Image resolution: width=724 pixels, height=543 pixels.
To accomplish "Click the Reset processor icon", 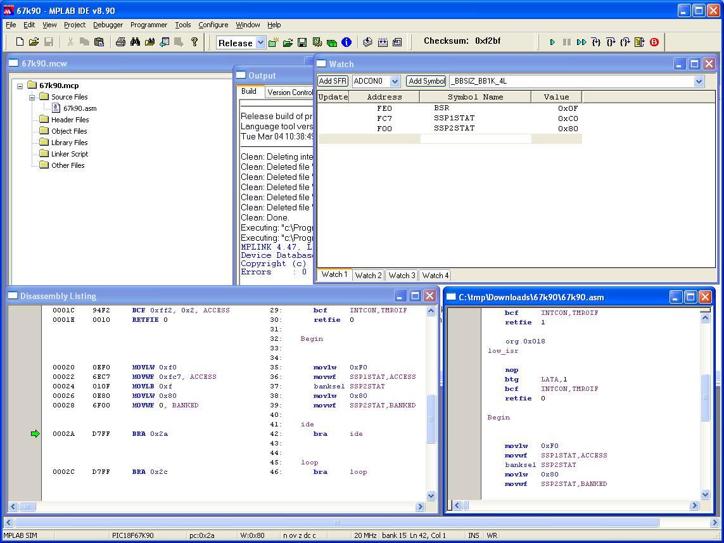I will 640,42.
